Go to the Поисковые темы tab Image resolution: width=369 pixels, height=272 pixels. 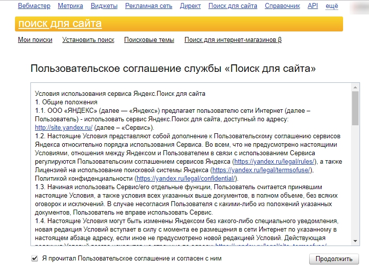(x=149, y=40)
